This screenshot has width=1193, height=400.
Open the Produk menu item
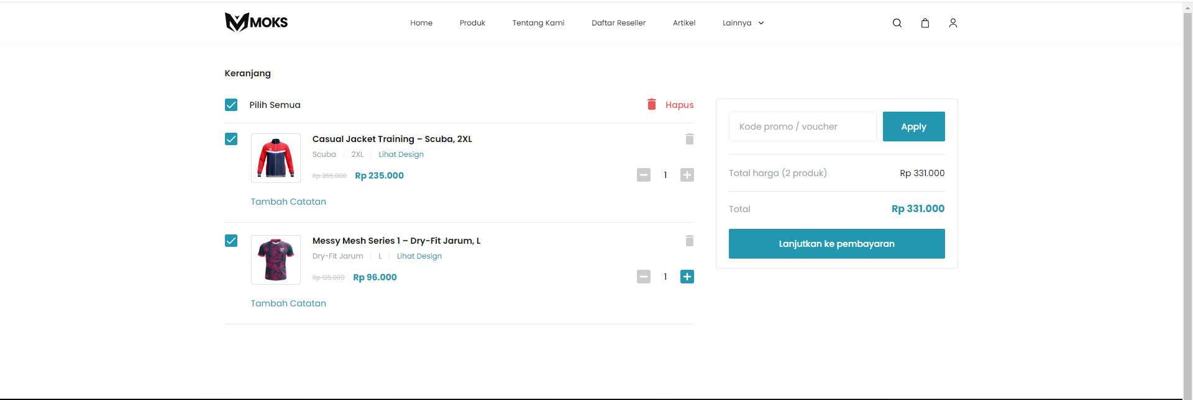pos(472,23)
